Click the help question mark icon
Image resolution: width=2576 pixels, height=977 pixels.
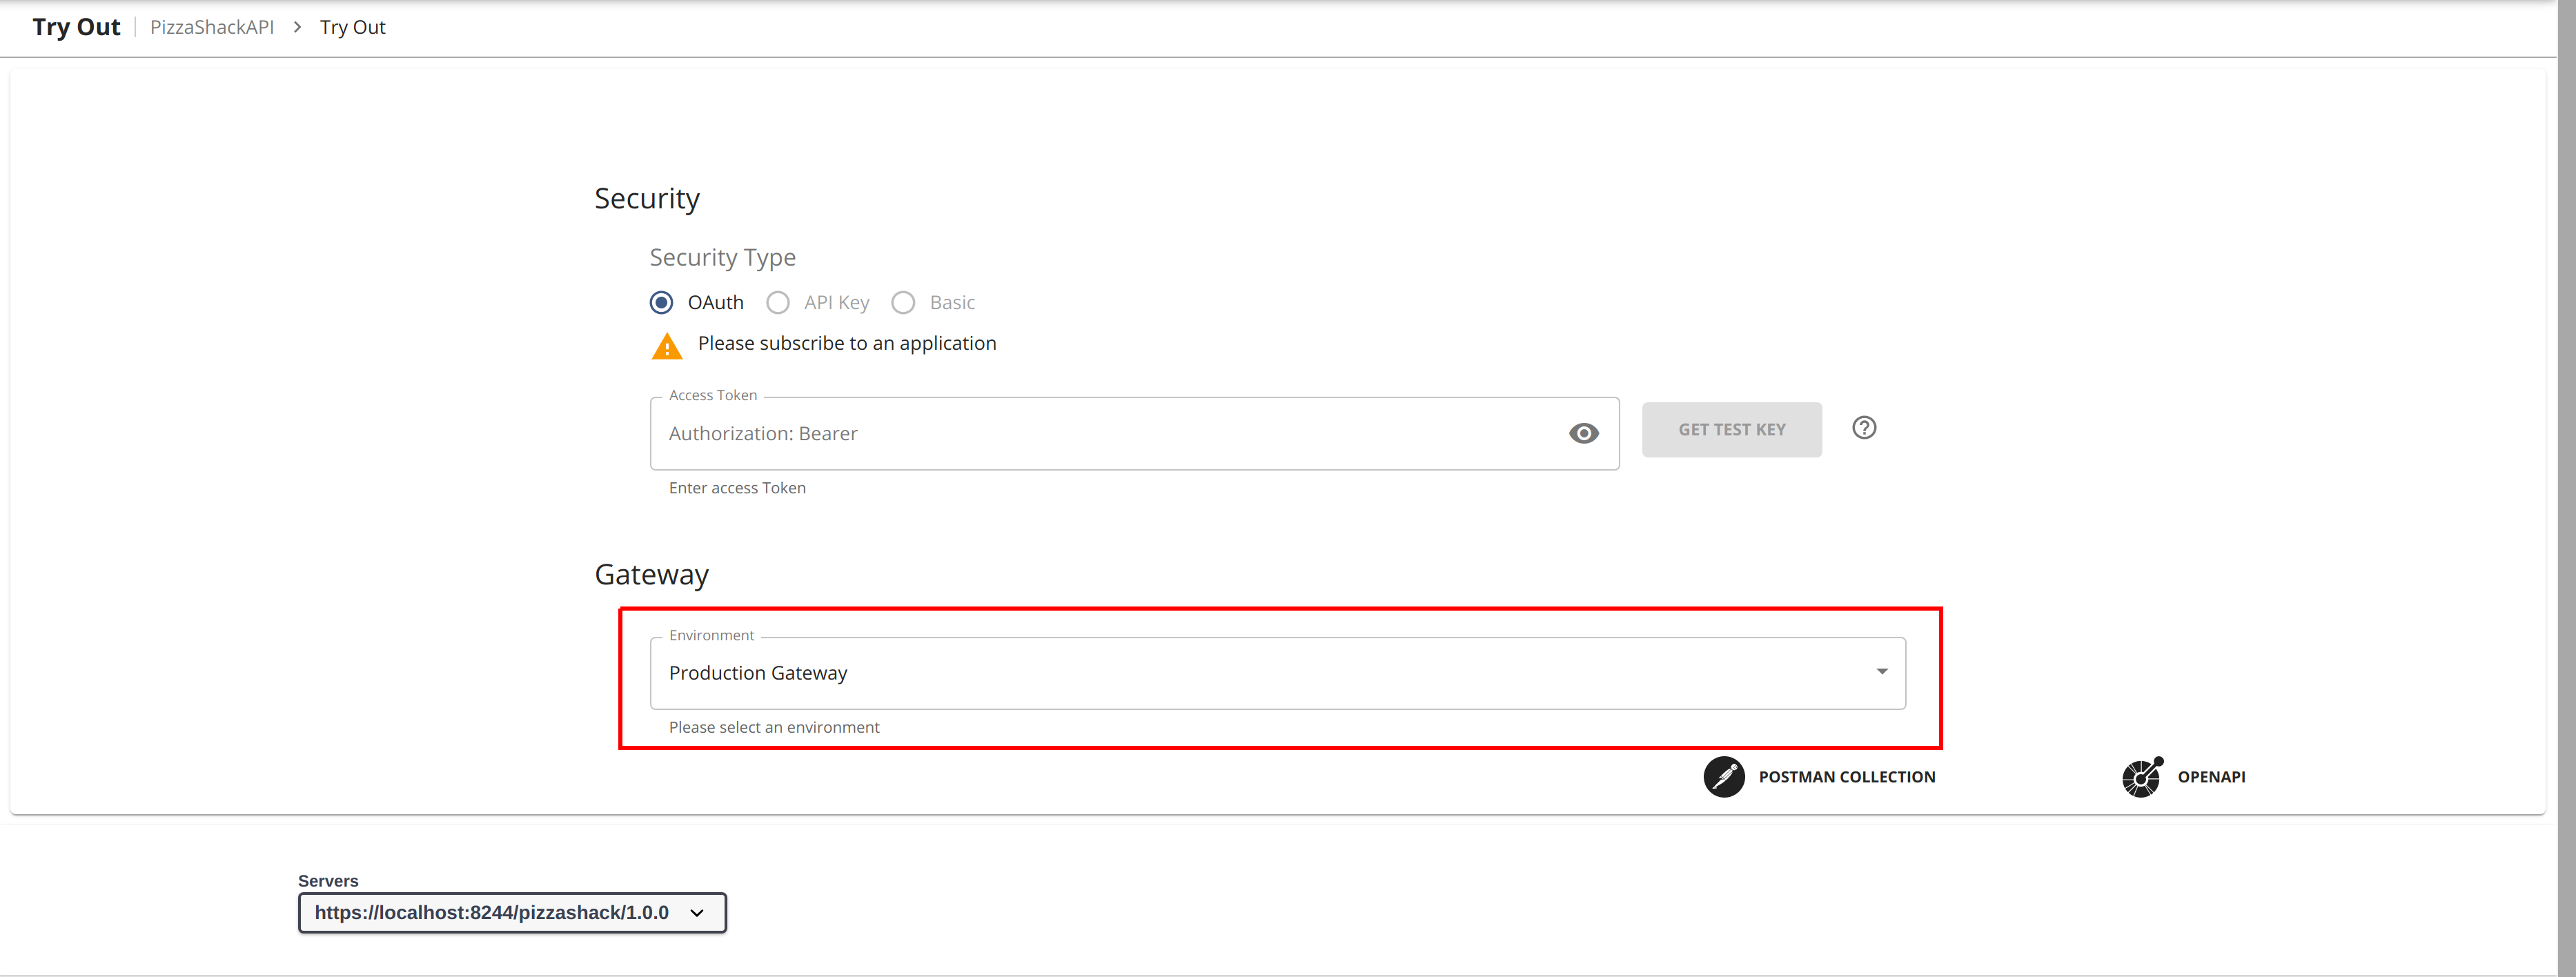1863,428
